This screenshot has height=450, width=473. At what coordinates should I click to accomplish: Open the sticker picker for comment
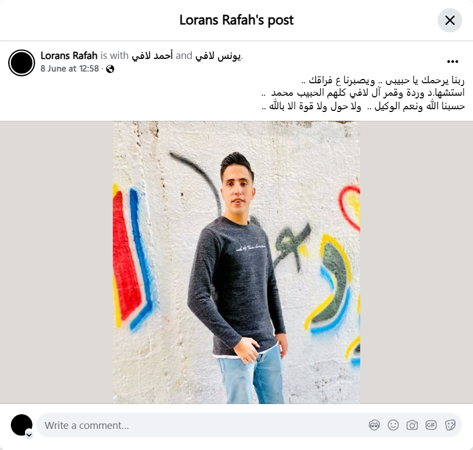[450, 425]
